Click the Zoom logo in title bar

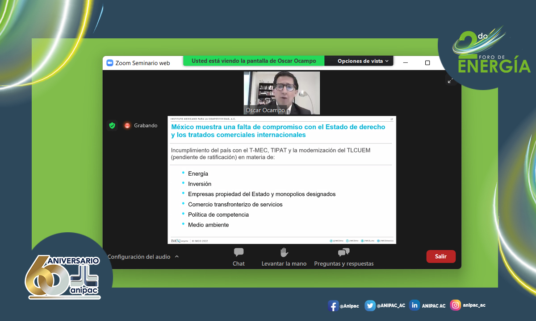pyautogui.click(x=110, y=63)
